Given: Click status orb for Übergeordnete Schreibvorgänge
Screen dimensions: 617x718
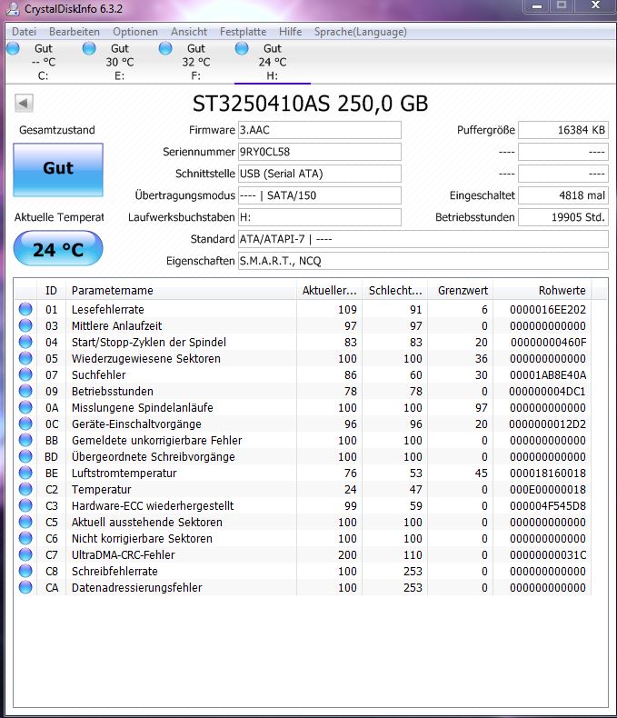Looking at the screenshot, I should click(x=25, y=456).
